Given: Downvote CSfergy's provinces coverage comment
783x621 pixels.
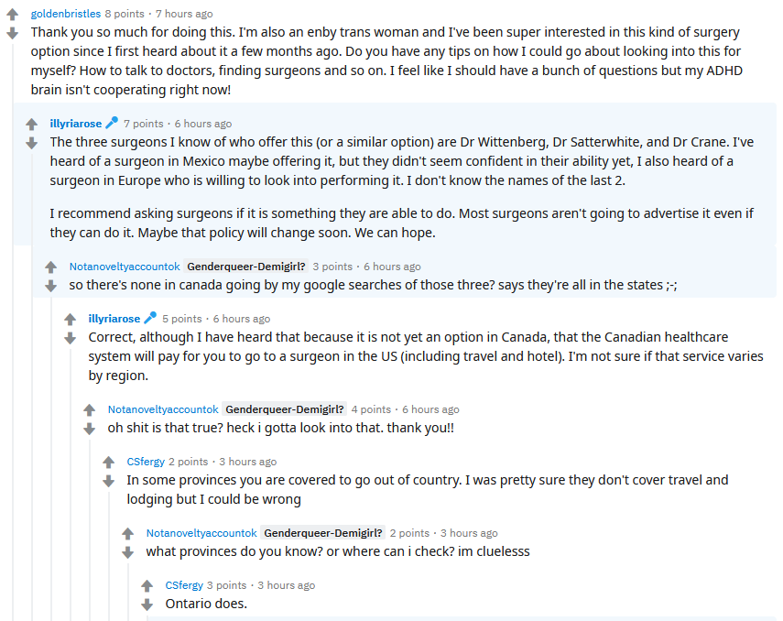Looking at the screenshot, I should coord(109,481).
